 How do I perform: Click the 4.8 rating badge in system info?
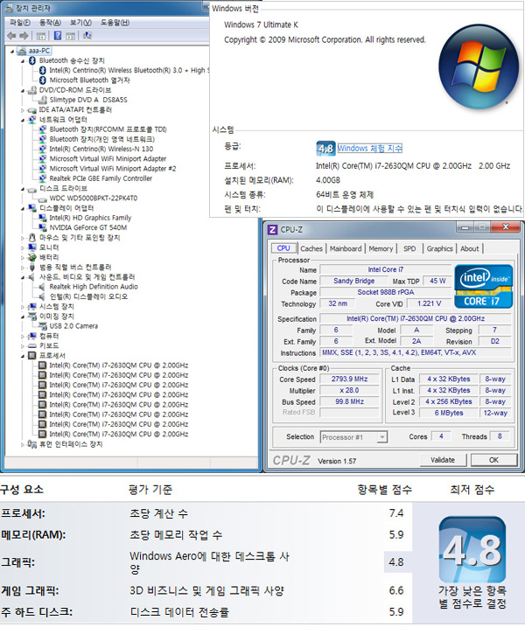tap(325, 149)
